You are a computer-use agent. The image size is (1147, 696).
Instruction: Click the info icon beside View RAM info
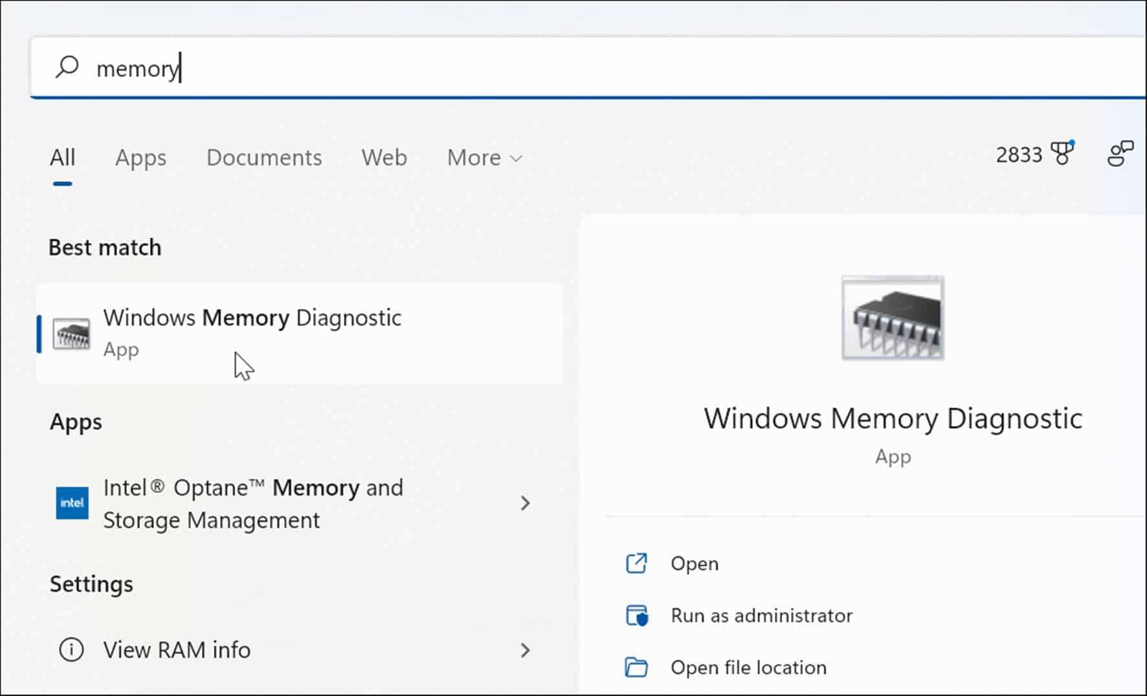70,649
